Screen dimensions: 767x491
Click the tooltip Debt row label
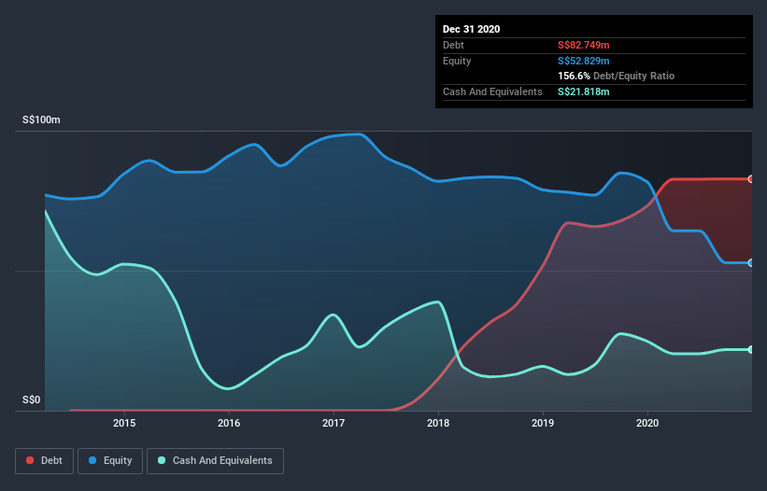click(x=453, y=45)
